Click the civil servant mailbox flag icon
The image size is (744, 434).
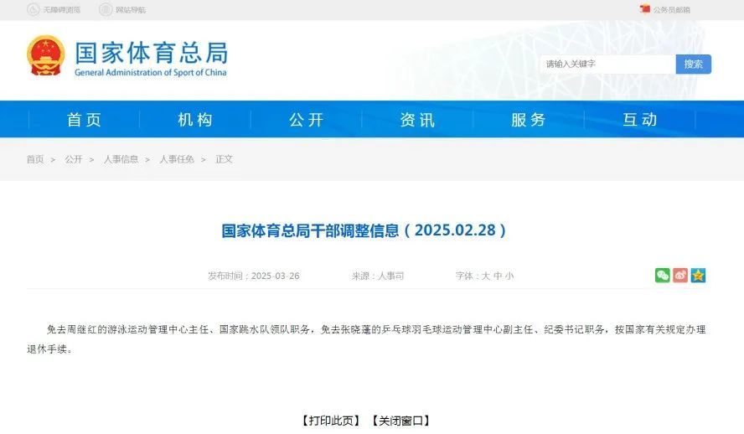click(x=645, y=9)
